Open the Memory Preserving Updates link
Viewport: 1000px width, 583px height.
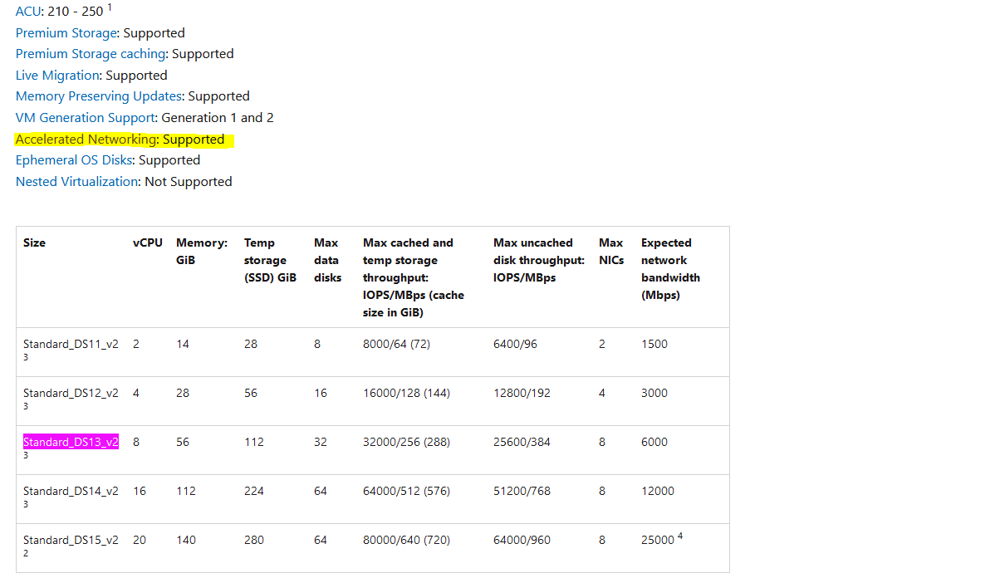coord(99,96)
